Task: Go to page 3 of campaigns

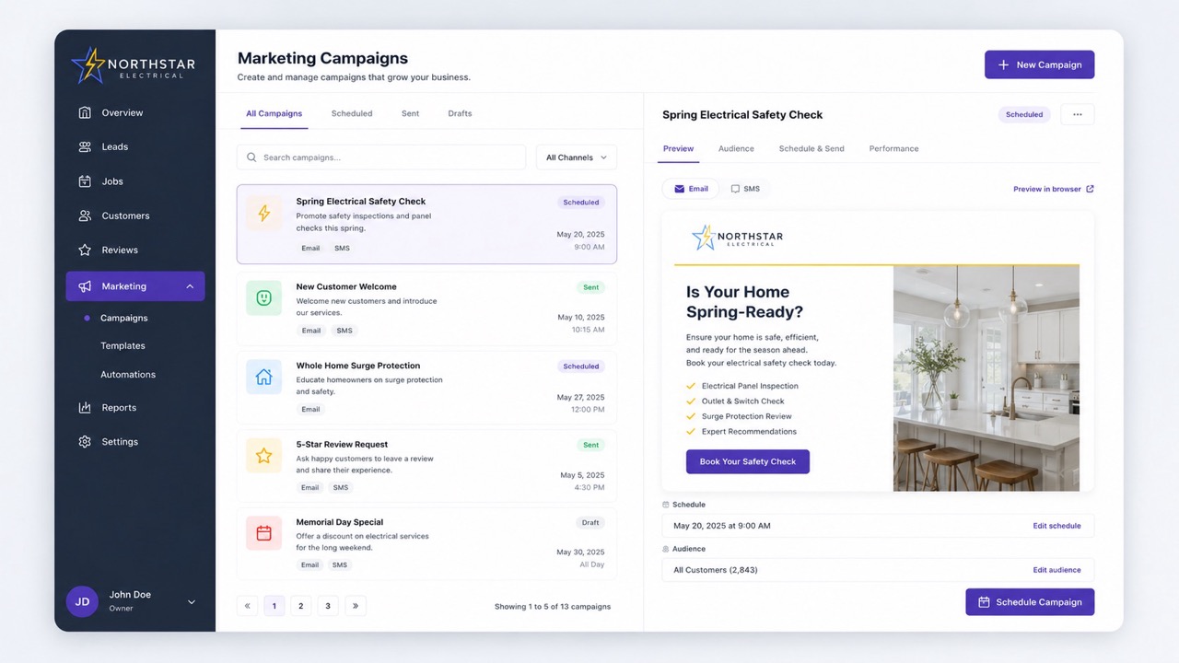Action: [328, 606]
